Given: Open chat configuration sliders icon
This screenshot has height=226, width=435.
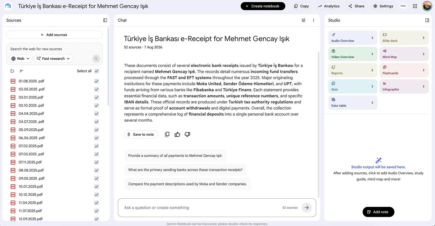Looking at the screenshot, I should pos(304,20).
